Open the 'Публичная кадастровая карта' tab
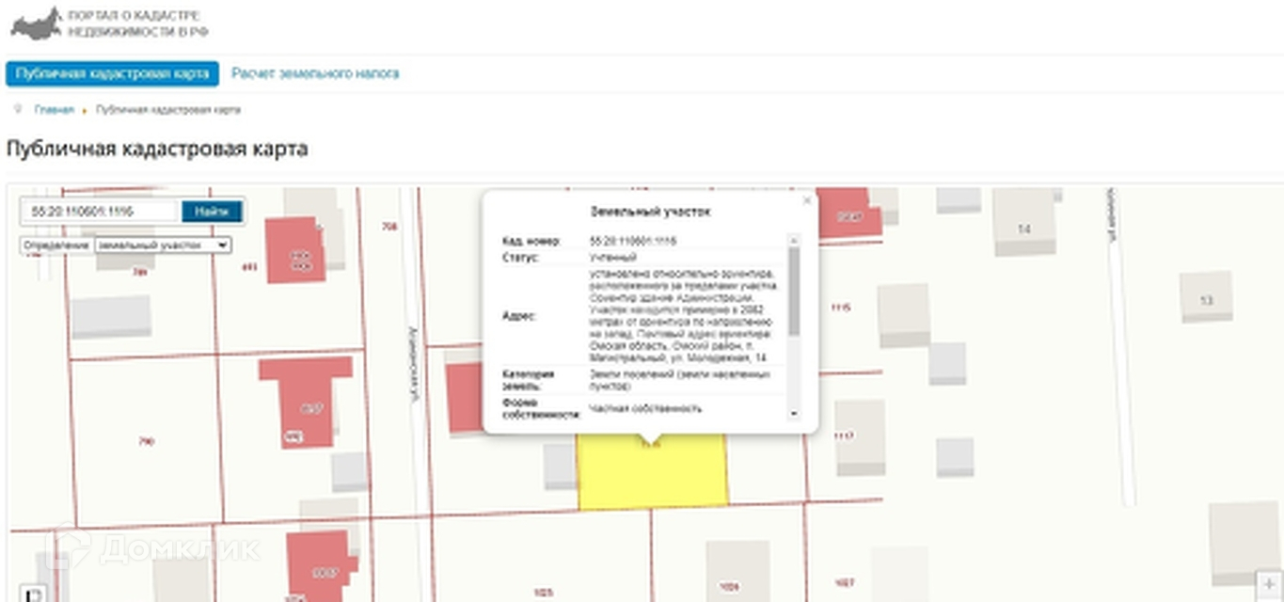The width and height of the screenshot is (1284, 602). coord(112,73)
